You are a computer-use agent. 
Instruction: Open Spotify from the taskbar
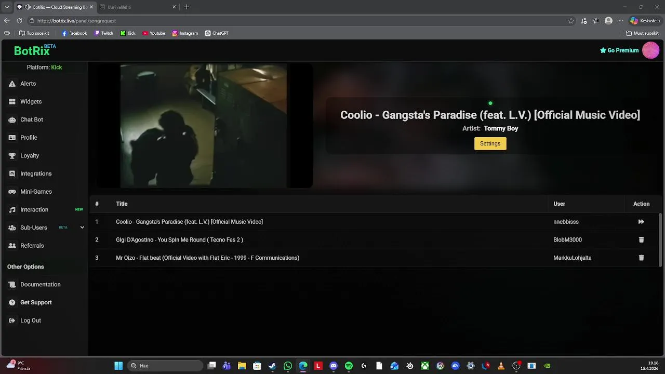point(349,366)
